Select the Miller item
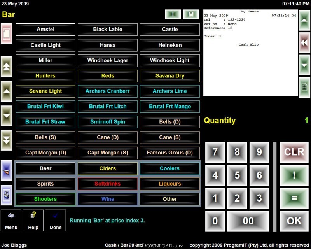 [x=45, y=61]
